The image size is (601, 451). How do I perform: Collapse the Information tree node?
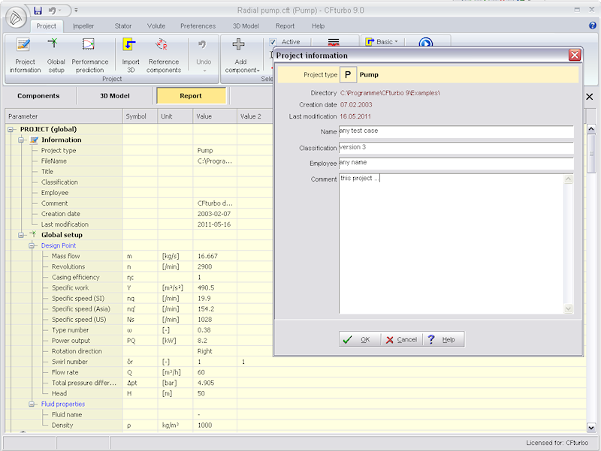[x=22, y=140]
